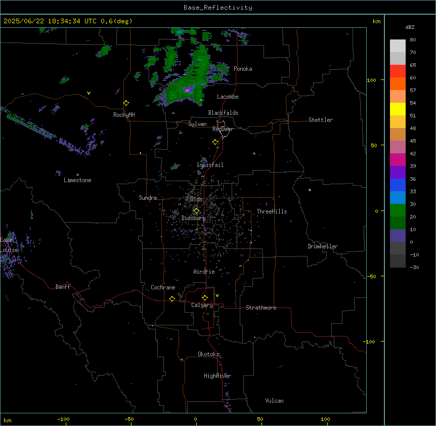Viewport: 436px width, 426px height.
Task: Click the Calgary city label
Action: pos(202,305)
